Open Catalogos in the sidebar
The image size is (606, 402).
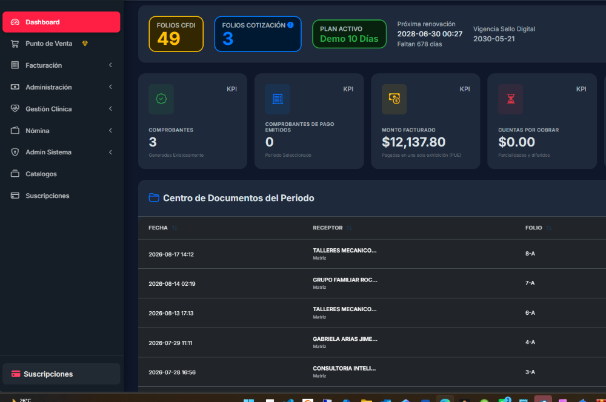point(61,174)
